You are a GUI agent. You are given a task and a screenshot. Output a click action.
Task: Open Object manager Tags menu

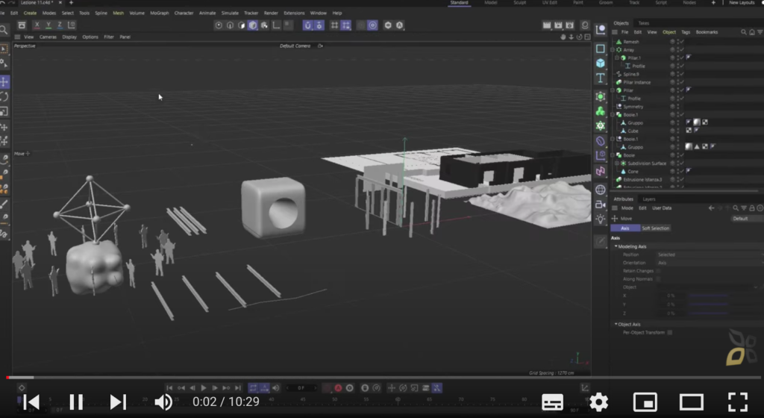pos(686,32)
